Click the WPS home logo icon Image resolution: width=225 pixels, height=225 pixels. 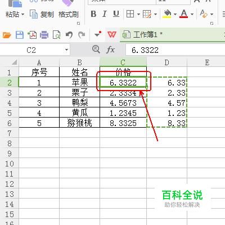point(112,34)
